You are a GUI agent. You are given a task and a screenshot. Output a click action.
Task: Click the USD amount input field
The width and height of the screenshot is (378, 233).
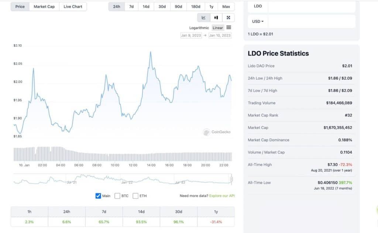point(312,21)
